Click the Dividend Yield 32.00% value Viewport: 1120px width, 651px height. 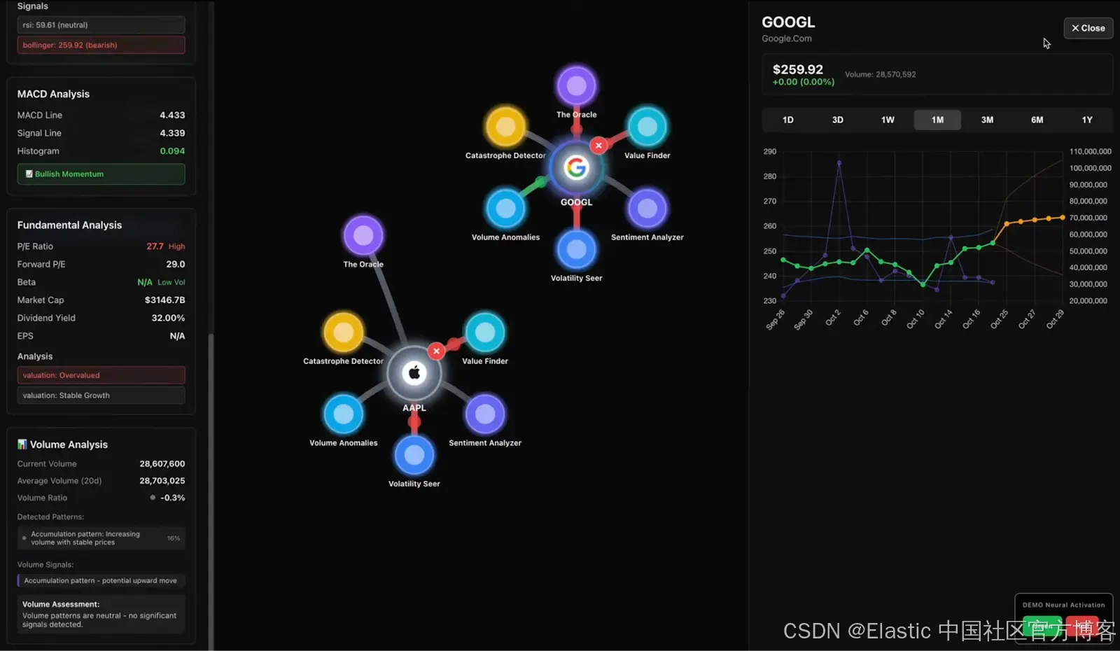168,318
